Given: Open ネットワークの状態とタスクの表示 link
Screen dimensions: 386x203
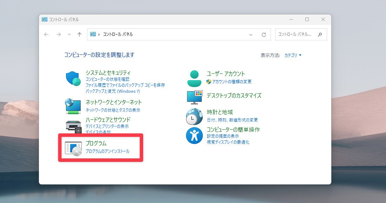Looking at the screenshot, I should tap(113, 110).
